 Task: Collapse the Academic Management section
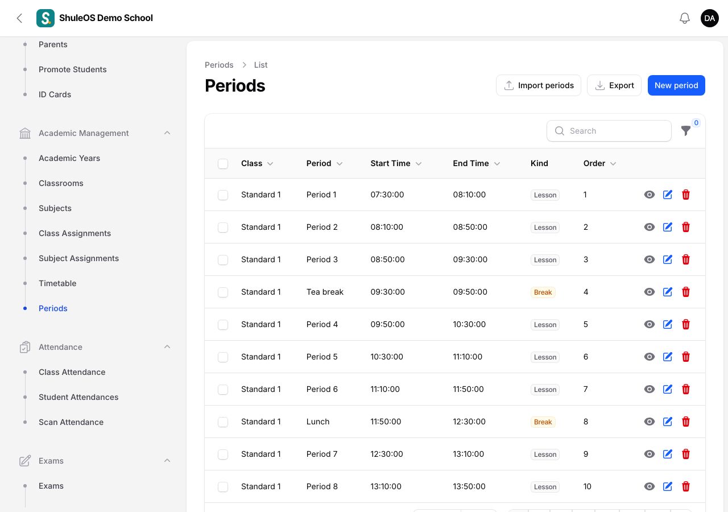pos(167,133)
